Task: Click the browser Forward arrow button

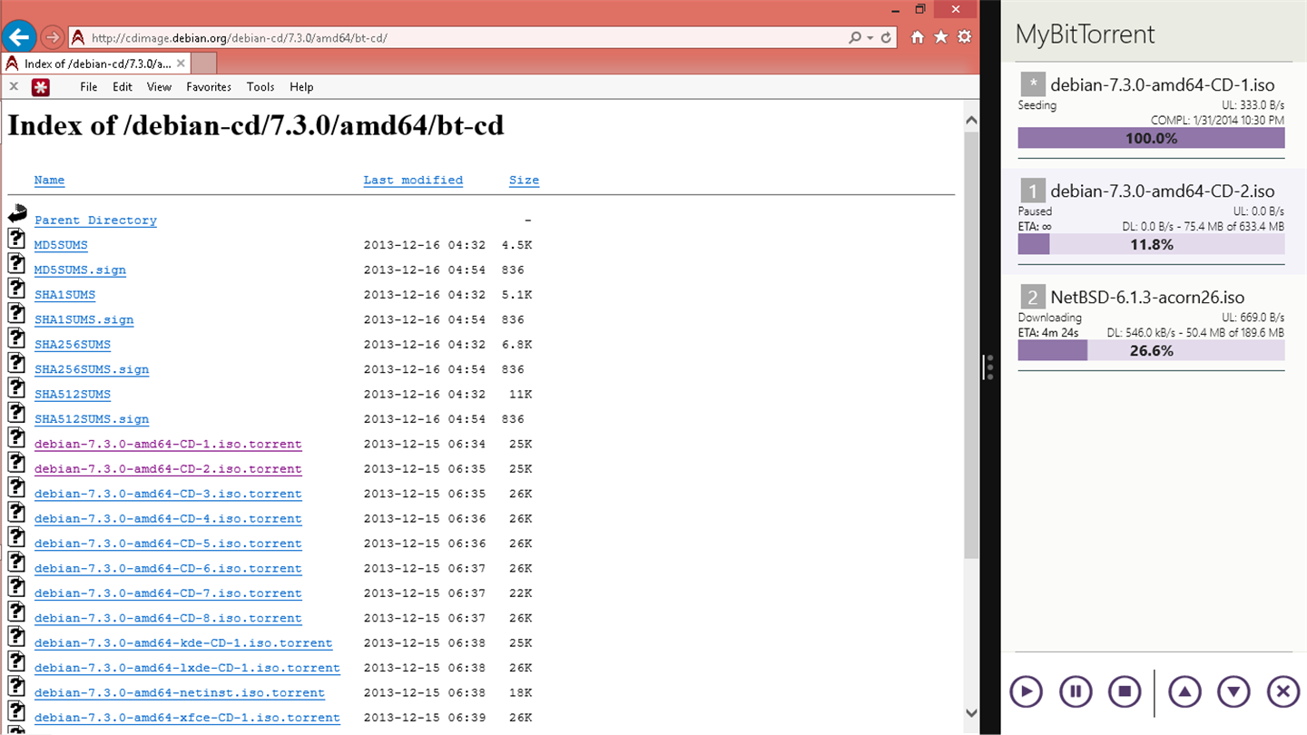Action: pyautogui.click(x=52, y=37)
